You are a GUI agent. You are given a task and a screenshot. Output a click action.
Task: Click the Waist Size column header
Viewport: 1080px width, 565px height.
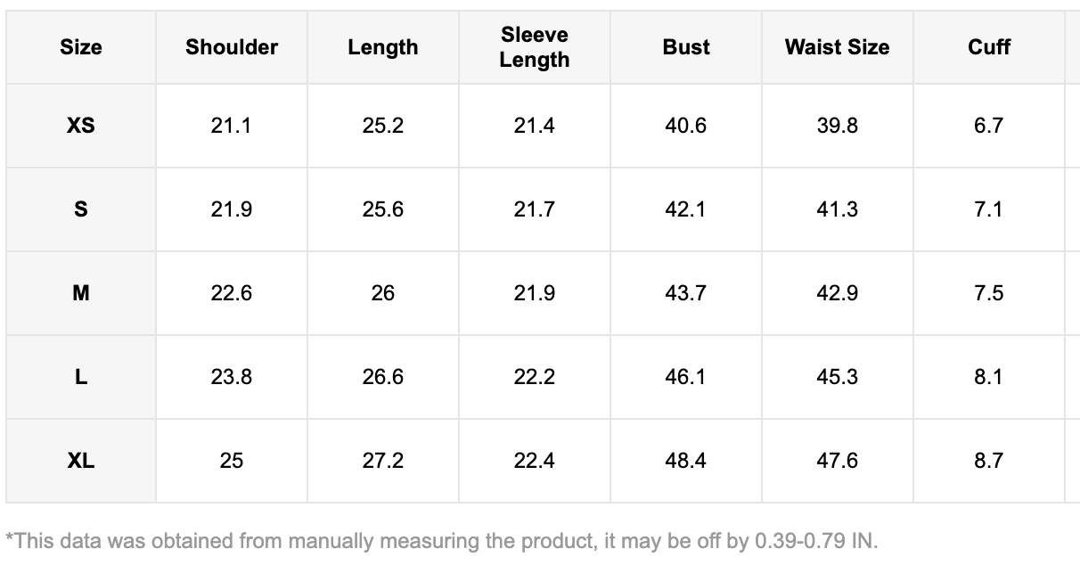click(837, 47)
